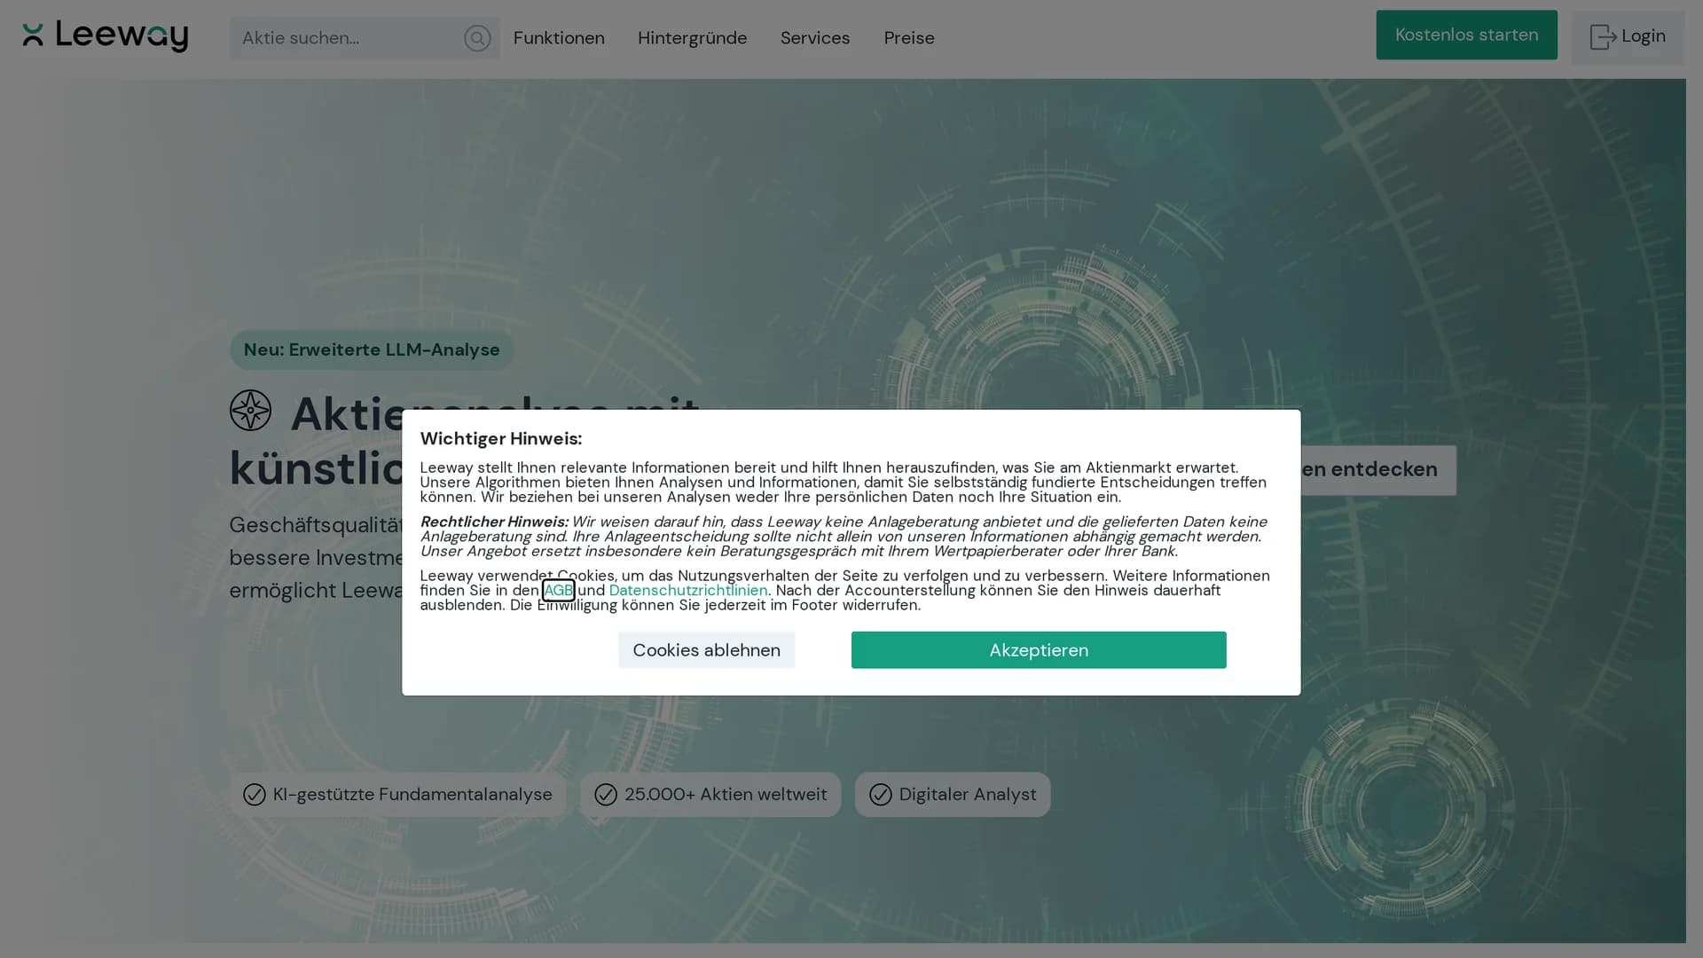Open the AGB link
Image resolution: width=1703 pixels, height=958 pixels.
point(559,590)
